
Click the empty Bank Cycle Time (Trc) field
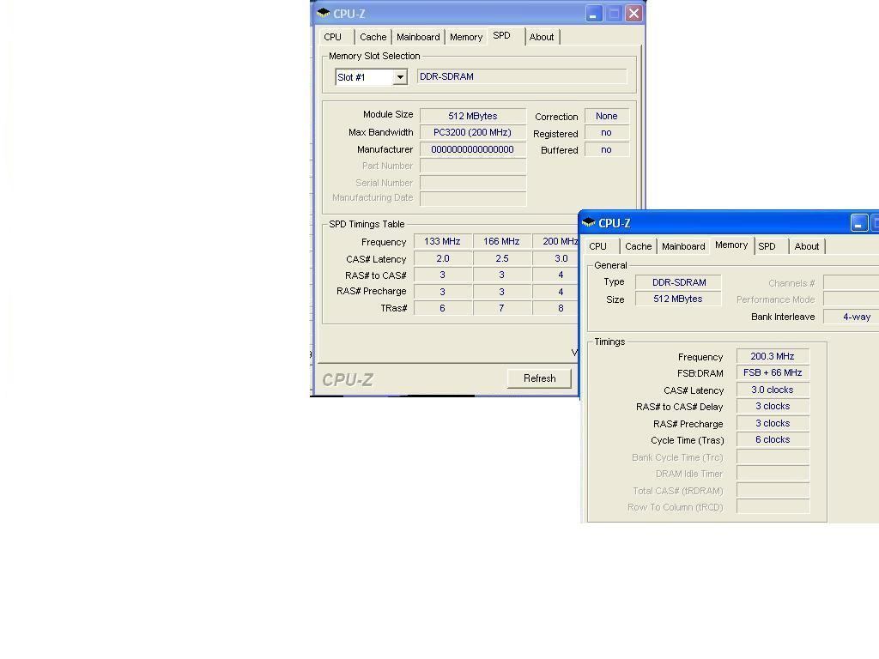point(773,456)
